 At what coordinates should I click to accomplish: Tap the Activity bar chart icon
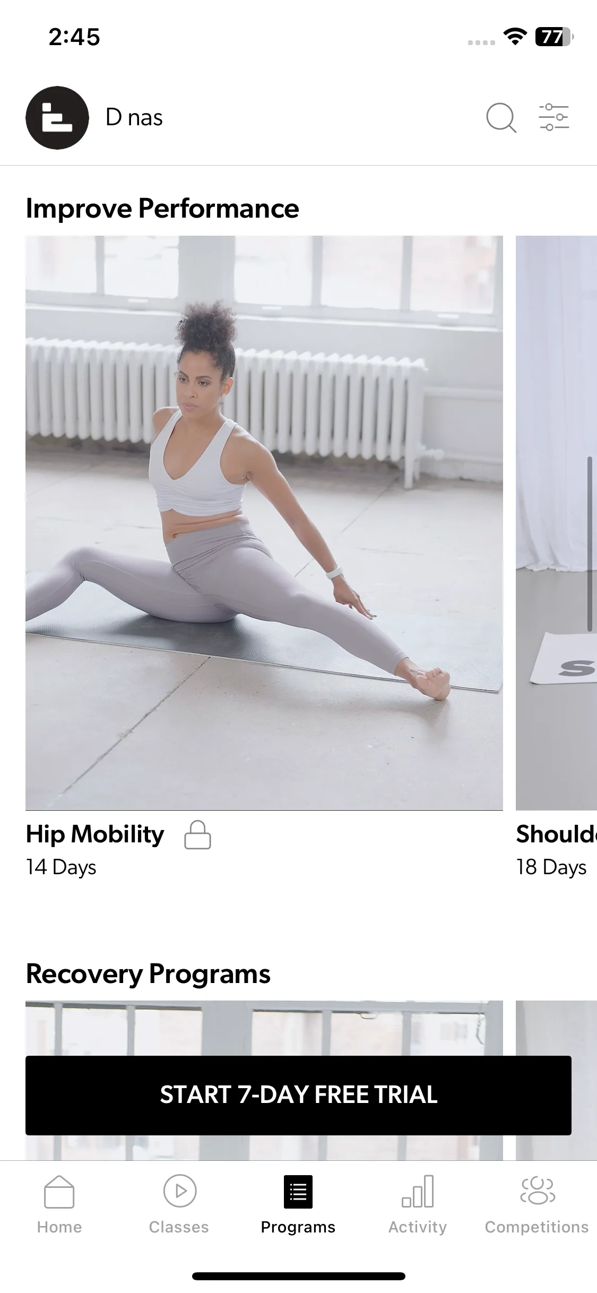point(418,1191)
